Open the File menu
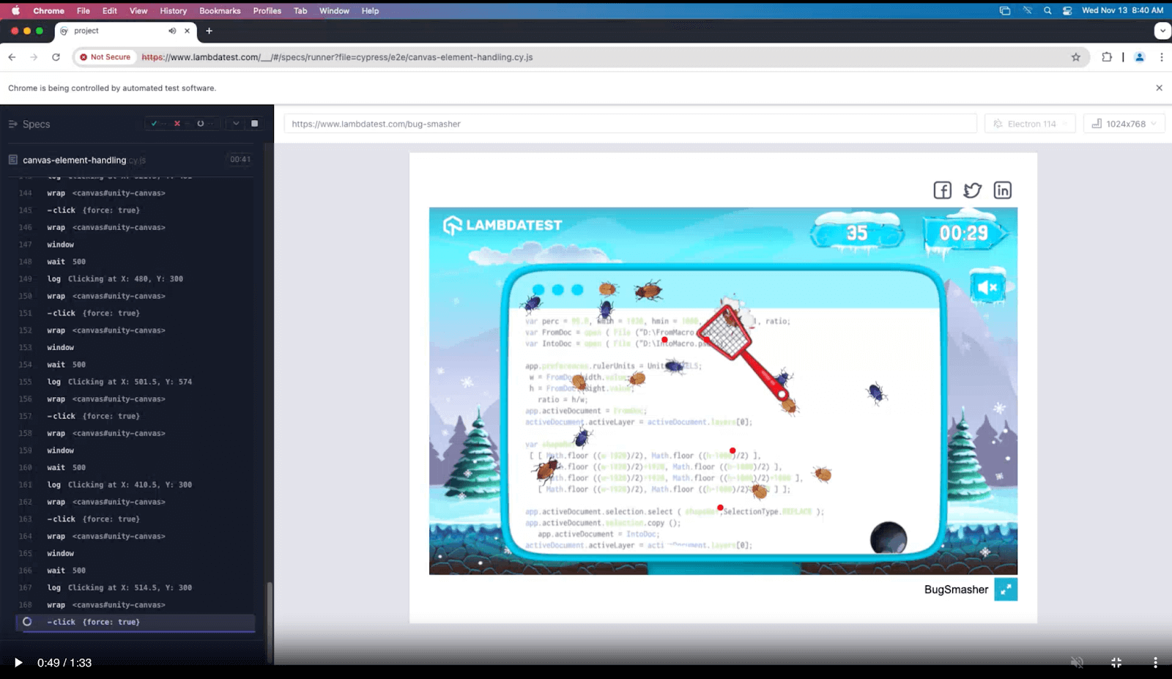Viewport: 1172px width, 679px height. [x=84, y=10]
